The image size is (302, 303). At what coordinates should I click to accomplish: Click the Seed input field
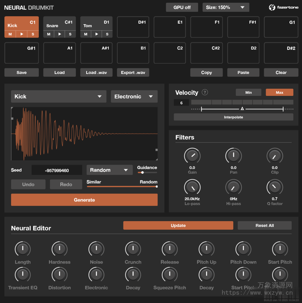57,170
